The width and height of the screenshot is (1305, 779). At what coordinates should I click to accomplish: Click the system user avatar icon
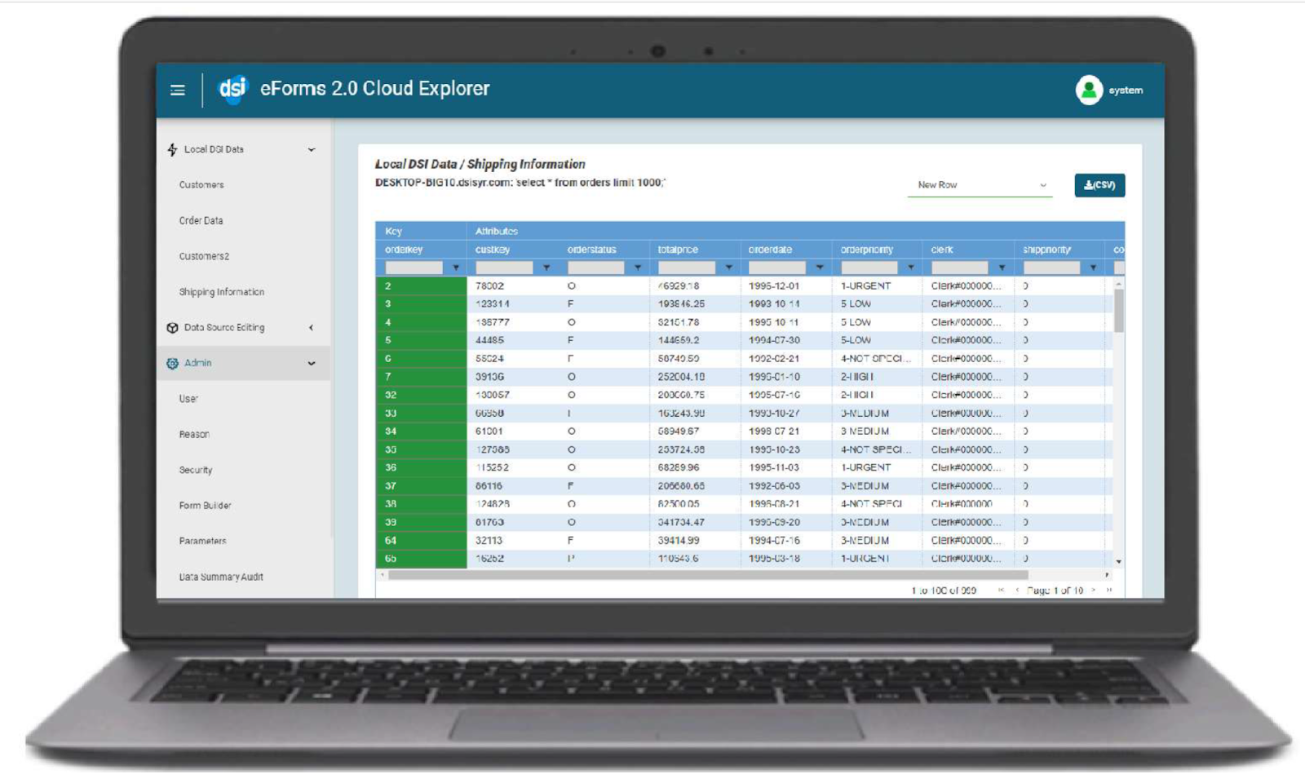click(1090, 90)
